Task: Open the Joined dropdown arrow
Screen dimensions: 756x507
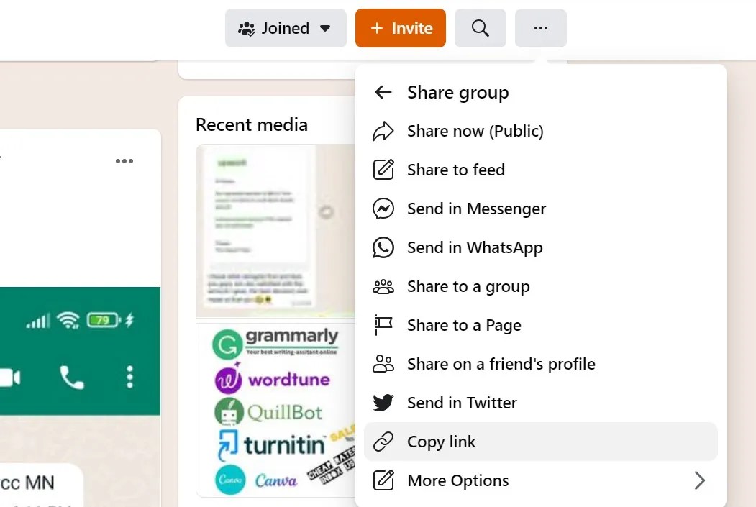Action: [x=326, y=28]
